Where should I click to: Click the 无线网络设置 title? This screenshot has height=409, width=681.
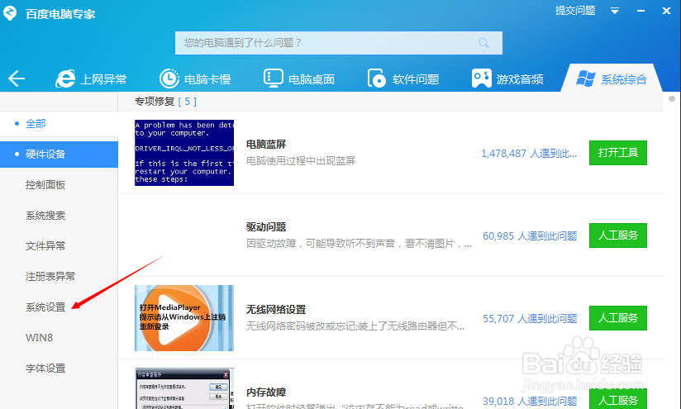pyautogui.click(x=276, y=310)
